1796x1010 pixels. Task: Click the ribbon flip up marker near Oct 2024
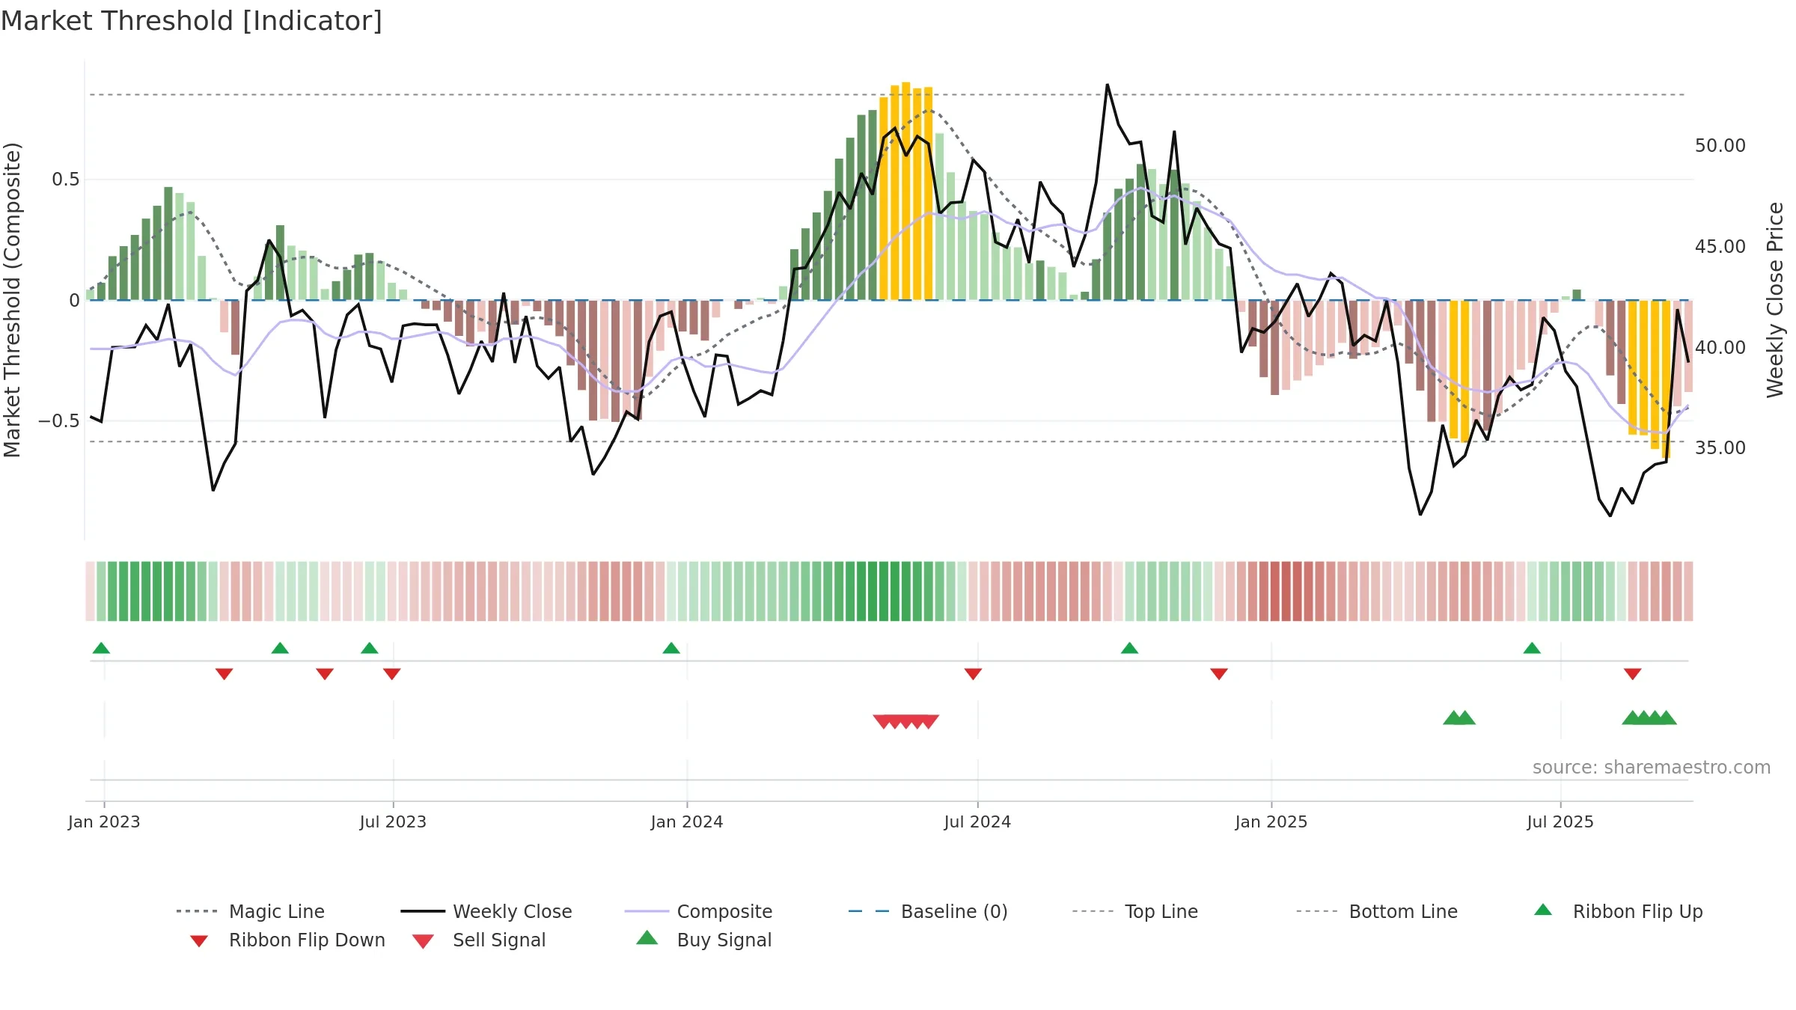pos(1129,648)
